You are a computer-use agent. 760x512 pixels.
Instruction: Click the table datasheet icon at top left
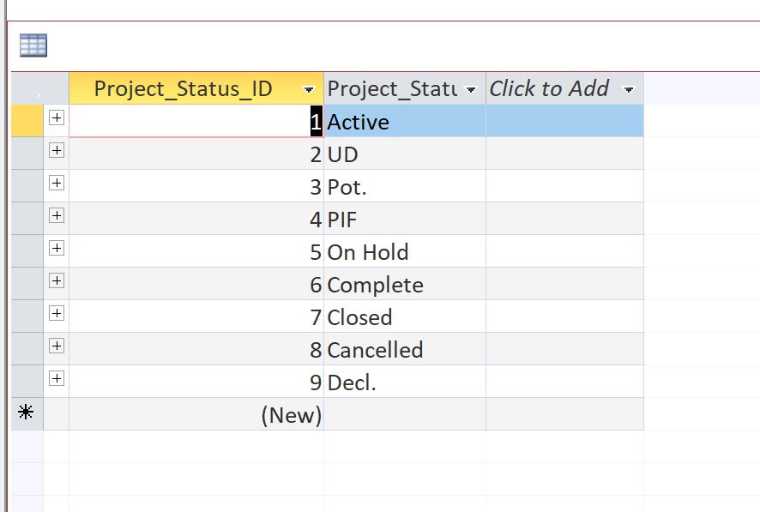click(x=33, y=45)
